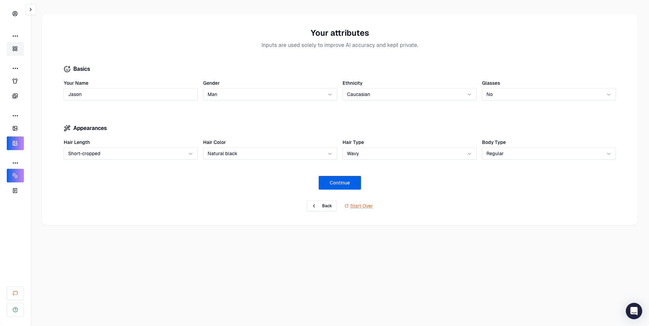Viewport: 649px width, 326px height.
Task: Click the Your Name field containing Jason
Action: point(130,94)
